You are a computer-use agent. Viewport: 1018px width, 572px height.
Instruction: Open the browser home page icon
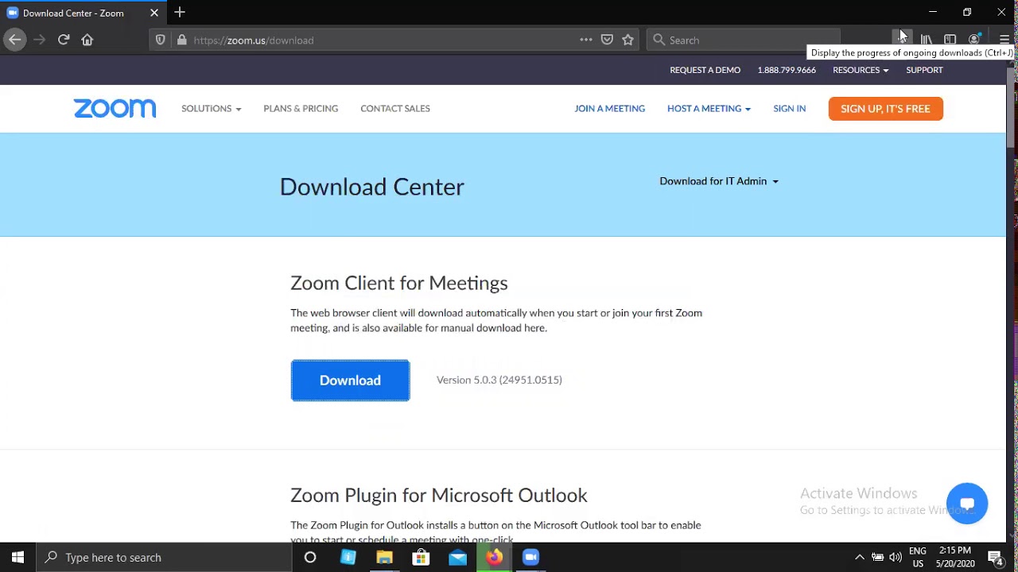87,40
